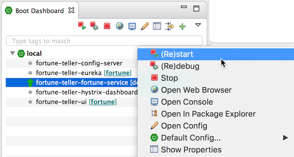This screenshot has width=294, height=157.
Task: Choose Open Web Browser menu entry
Action: click(x=216, y=90)
